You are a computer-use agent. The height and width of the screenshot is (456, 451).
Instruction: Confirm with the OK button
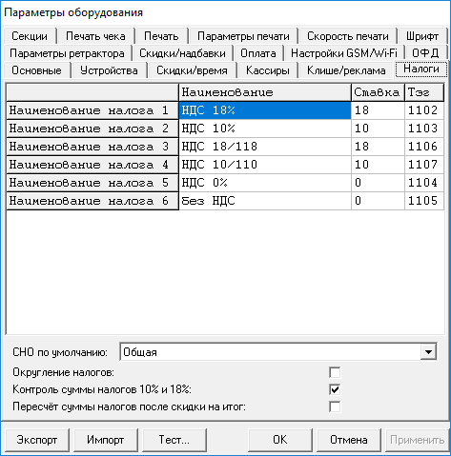click(280, 440)
